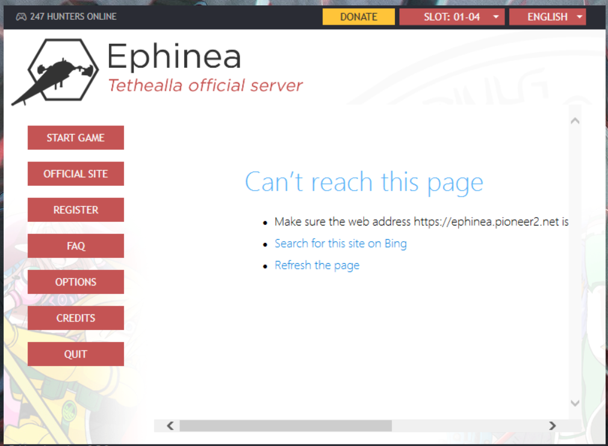608x446 pixels.
Task: Click the gamepad icon beside hunters online
Action: click(21, 17)
